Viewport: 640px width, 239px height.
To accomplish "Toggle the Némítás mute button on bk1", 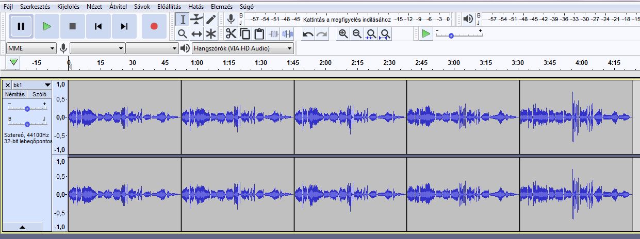I will pos(15,94).
